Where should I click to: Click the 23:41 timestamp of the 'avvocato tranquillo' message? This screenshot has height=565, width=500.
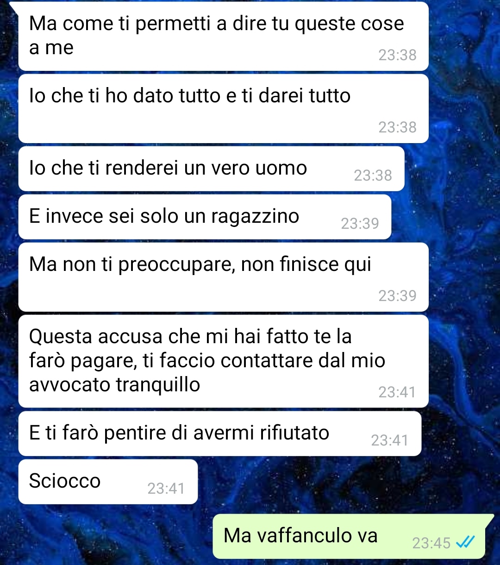click(397, 392)
